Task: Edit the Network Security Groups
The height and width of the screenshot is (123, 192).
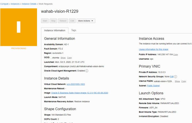Action: coord(172,76)
